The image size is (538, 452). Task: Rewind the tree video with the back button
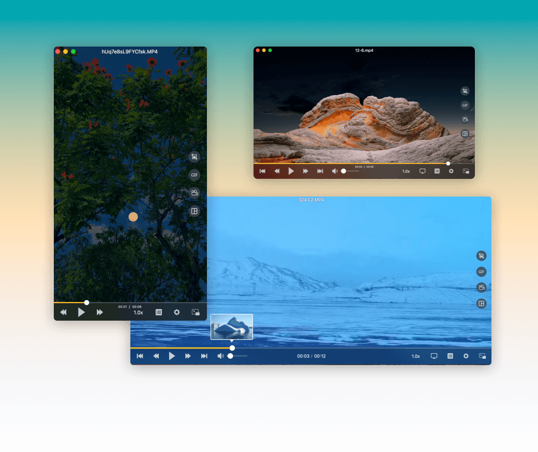[63, 312]
